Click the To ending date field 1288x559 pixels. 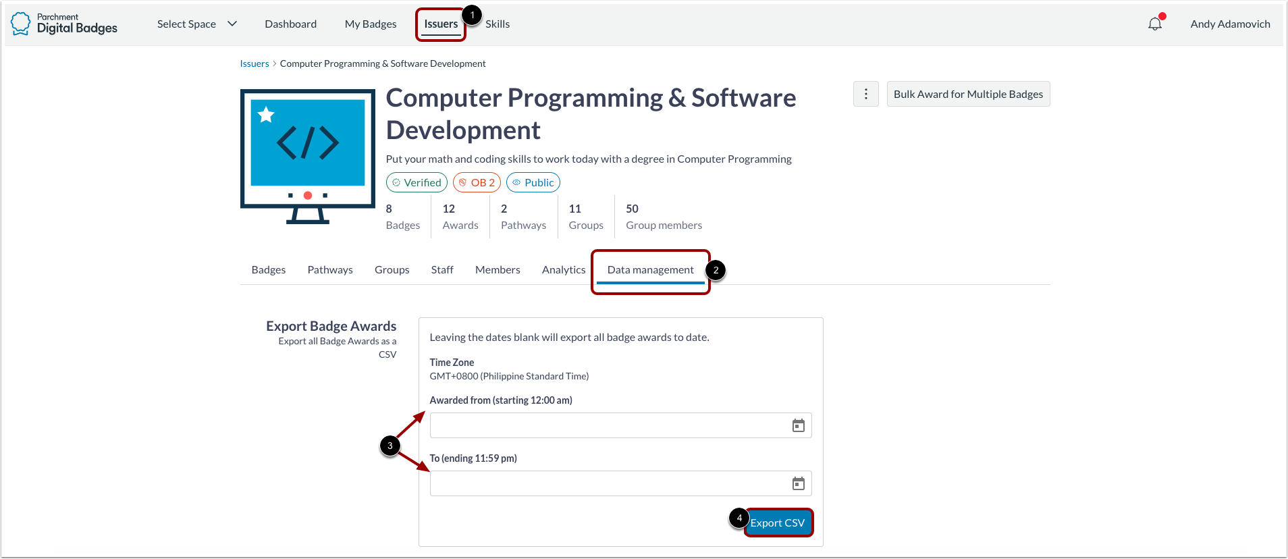click(620, 483)
